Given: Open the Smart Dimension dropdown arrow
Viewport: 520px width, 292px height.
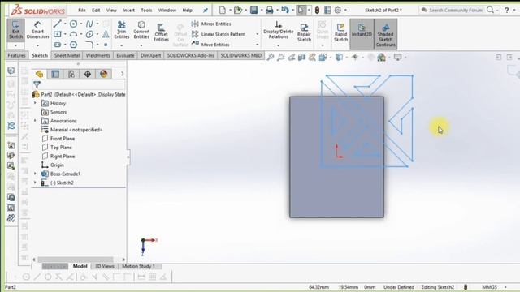Looking at the screenshot, I should (37, 45).
